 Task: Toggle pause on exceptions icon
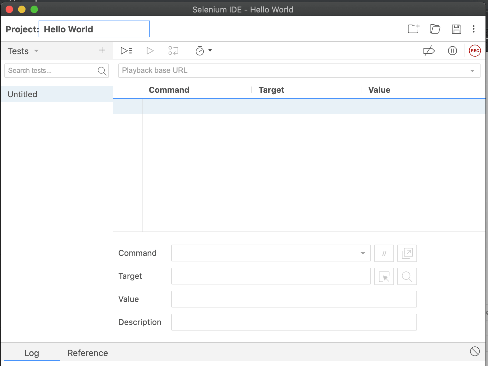[452, 50]
